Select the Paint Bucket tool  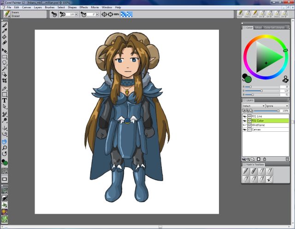coord(5,37)
